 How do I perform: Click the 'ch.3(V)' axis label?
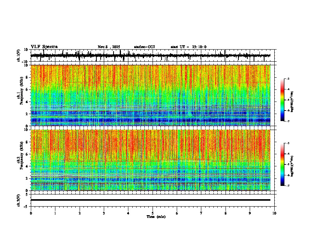click(19, 201)
